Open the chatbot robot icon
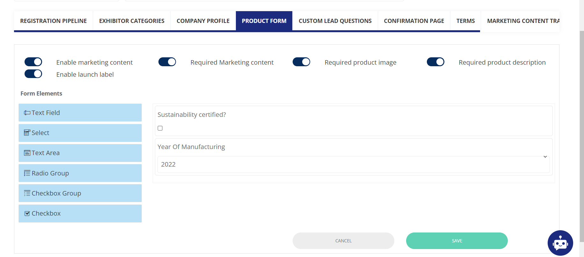 (x=560, y=243)
